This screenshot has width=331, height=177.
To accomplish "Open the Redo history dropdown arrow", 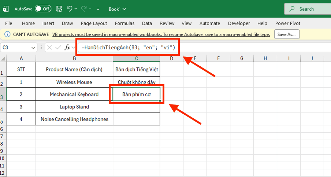I will click(90, 9).
